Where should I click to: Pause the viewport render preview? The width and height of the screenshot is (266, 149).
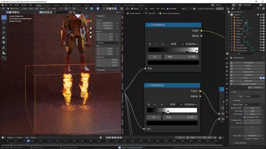click(x=122, y=9)
